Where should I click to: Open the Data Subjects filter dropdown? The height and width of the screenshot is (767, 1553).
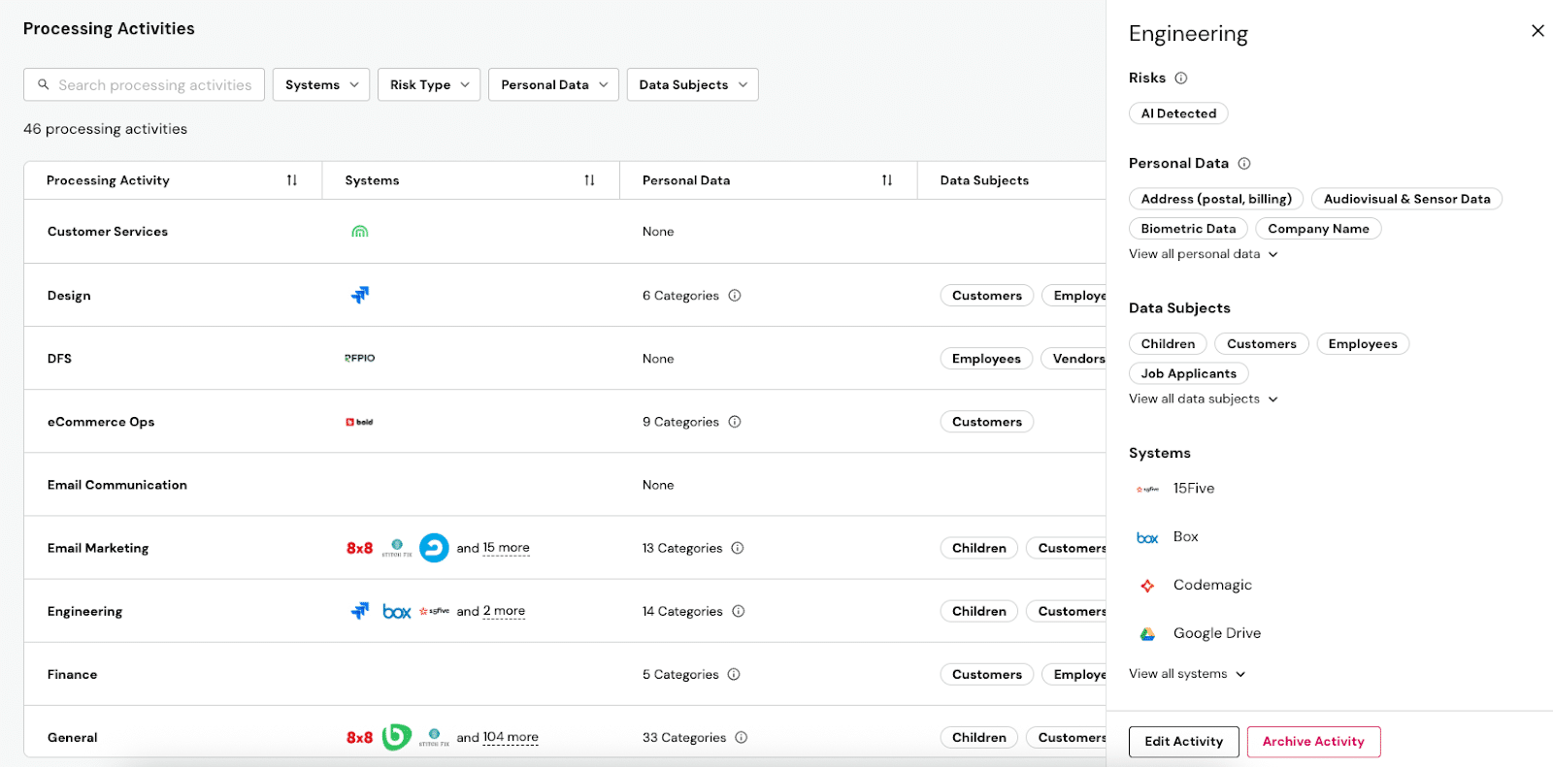(x=692, y=85)
